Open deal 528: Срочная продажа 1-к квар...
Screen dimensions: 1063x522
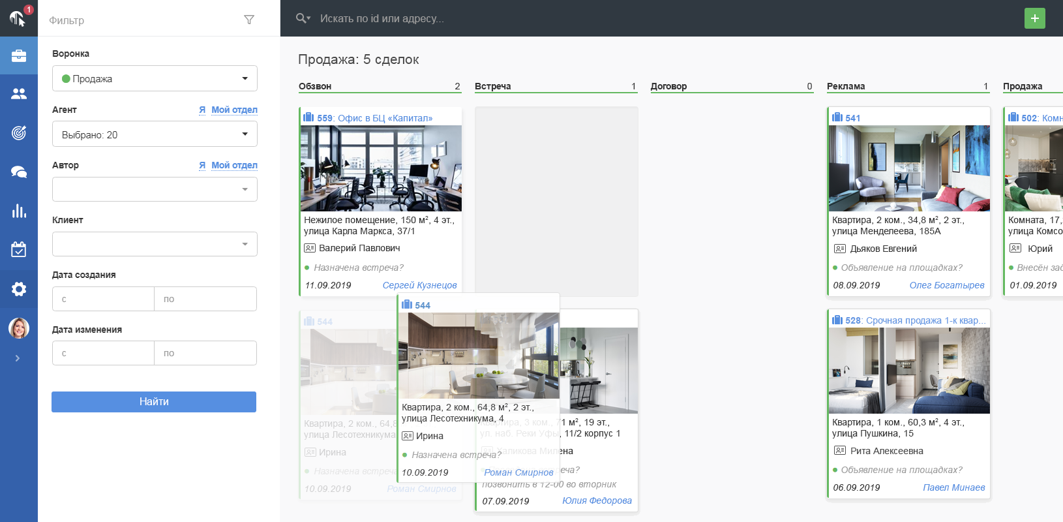coord(916,320)
